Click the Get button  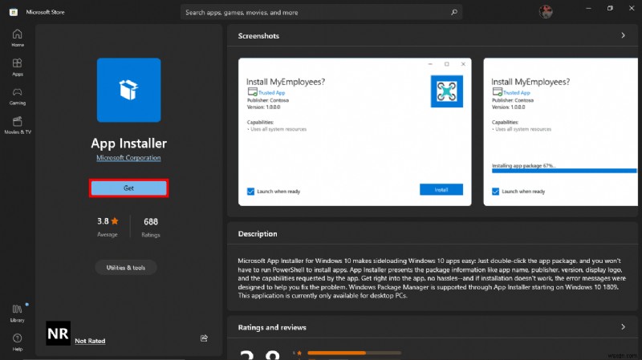coord(128,188)
